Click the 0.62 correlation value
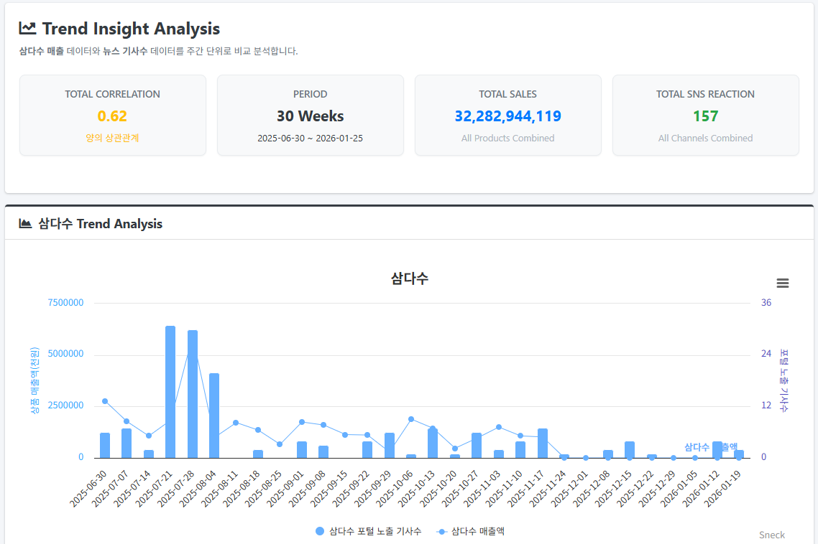Screen dimensions: 818x544 coord(112,116)
